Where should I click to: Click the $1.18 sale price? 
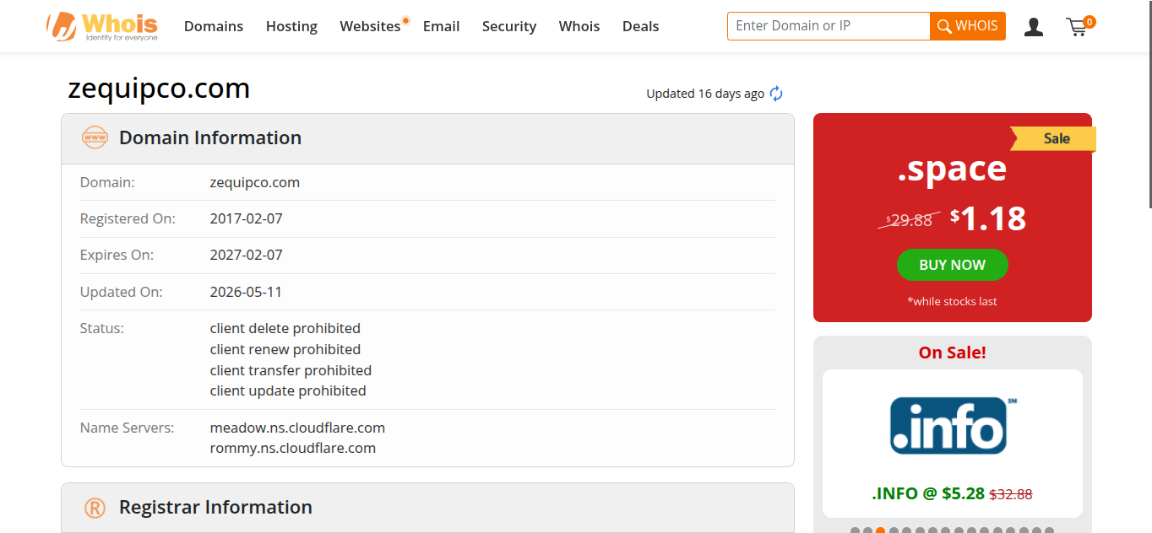coord(988,218)
